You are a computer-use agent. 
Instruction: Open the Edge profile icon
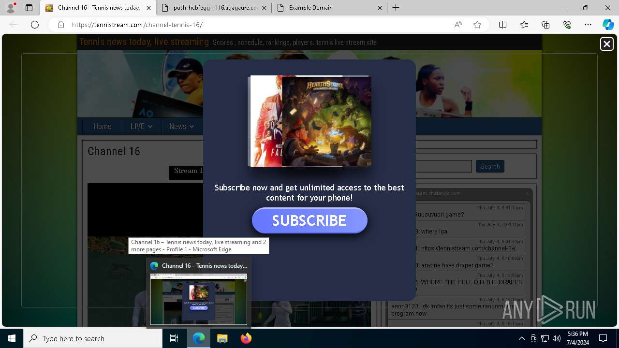coord(11,8)
